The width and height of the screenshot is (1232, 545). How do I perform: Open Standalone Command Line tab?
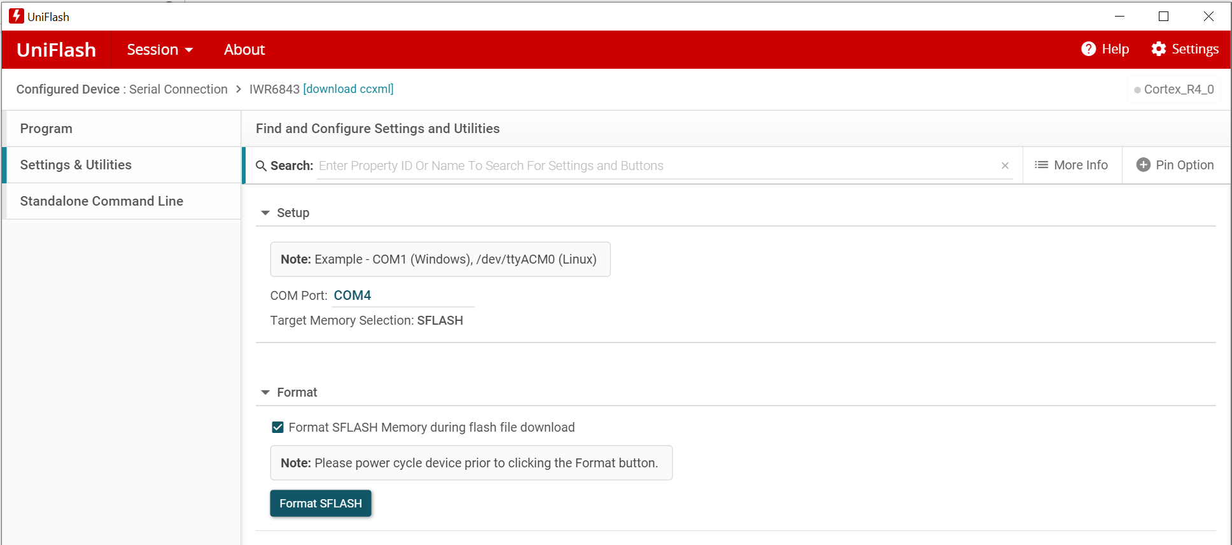pyautogui.click(x=122, y=201)
